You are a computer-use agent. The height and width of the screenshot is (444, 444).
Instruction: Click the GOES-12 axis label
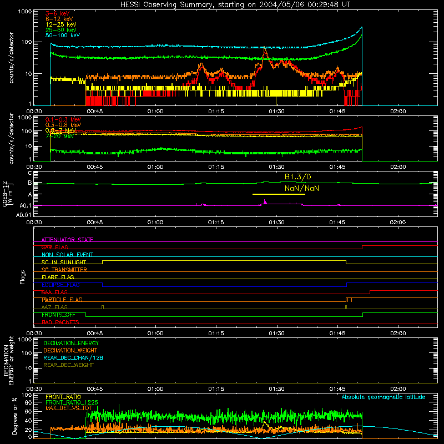(5, 194)
